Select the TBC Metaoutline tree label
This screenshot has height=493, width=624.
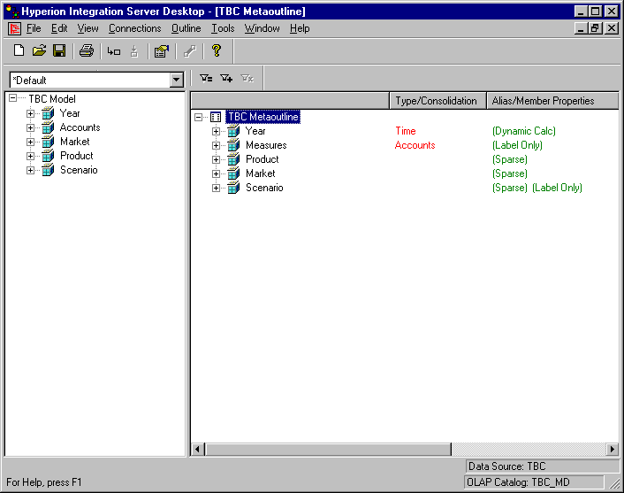tap(263, 117)
